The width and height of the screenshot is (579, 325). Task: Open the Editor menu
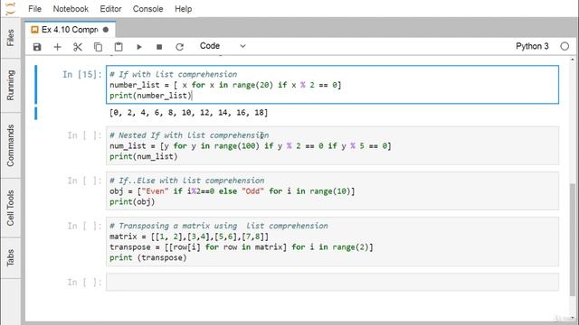pos(110,9)
